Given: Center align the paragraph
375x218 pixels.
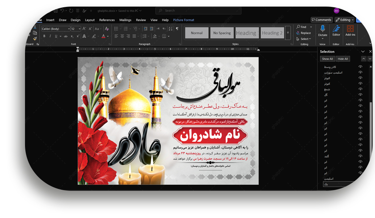Looking at the screenshot, I should (x=122, y=36).
